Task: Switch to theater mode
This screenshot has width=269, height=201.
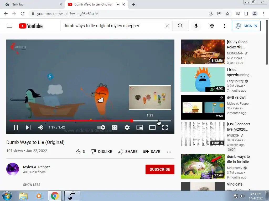Action: point(152,127)
